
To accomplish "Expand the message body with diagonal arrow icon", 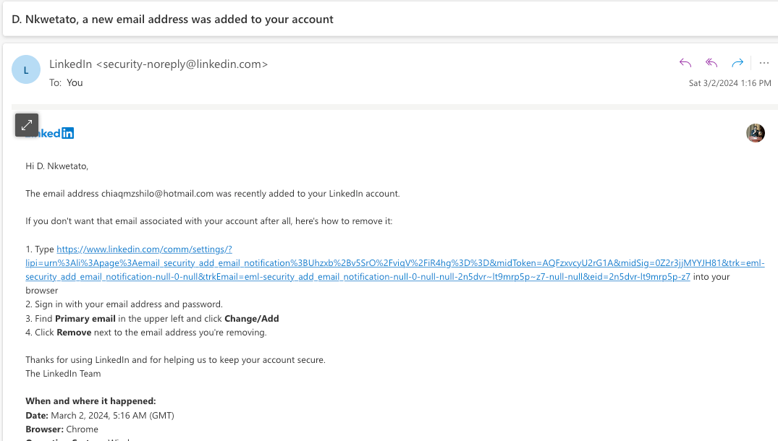I will tap(27, 125).
